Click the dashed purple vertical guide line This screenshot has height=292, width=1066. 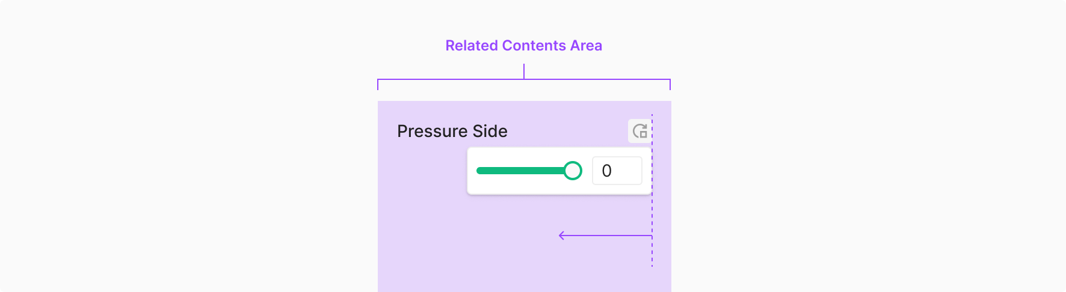pos(652,252)
